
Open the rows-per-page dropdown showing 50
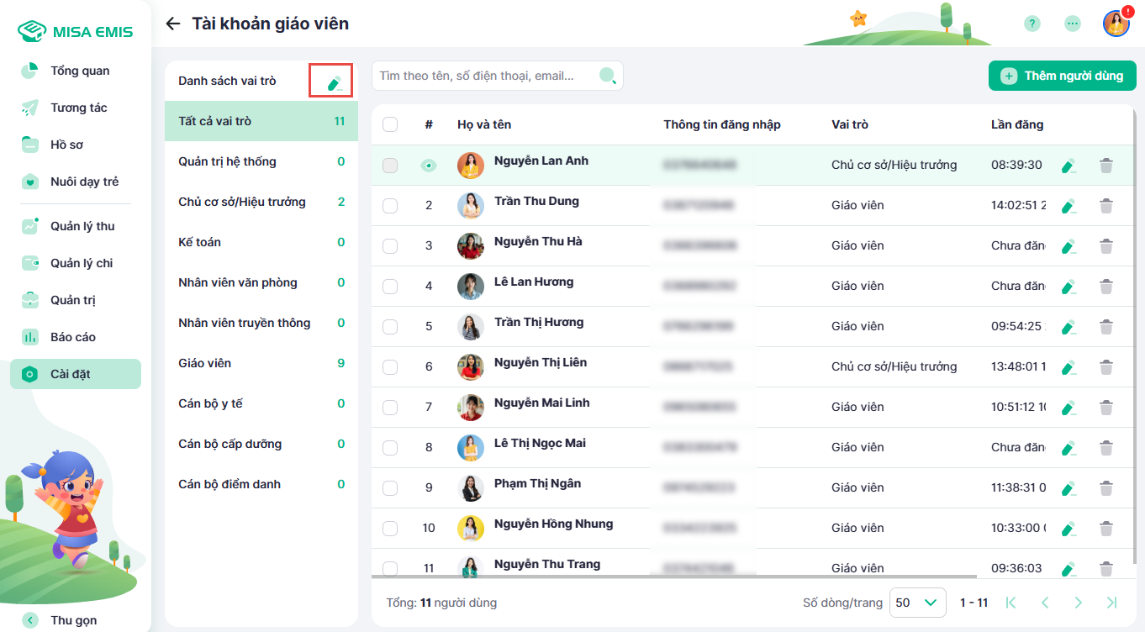(917, 603)
